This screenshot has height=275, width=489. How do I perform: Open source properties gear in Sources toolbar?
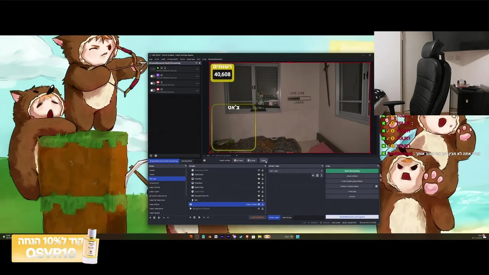click(x=199, y=217)
